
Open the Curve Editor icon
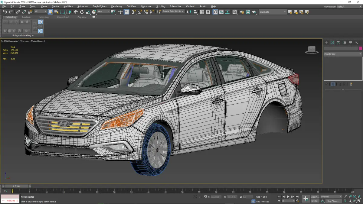[x=221, y=12]
